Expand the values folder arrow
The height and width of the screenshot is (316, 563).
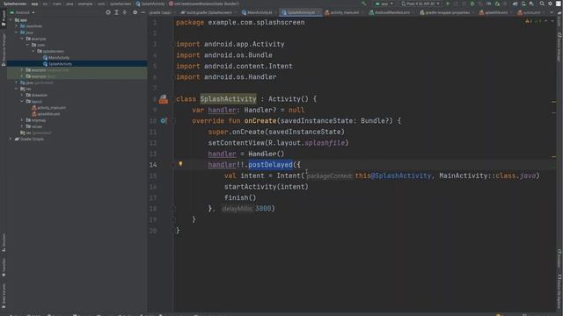coord(22,126)
